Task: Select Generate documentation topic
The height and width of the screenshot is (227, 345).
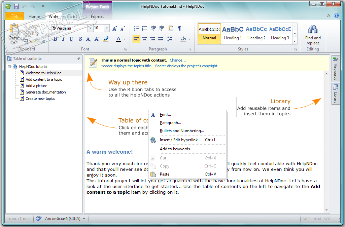Action: tap(45, 92)
